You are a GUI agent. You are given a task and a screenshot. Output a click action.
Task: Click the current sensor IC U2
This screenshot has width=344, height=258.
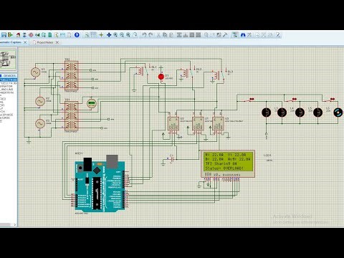click(173, 123)
